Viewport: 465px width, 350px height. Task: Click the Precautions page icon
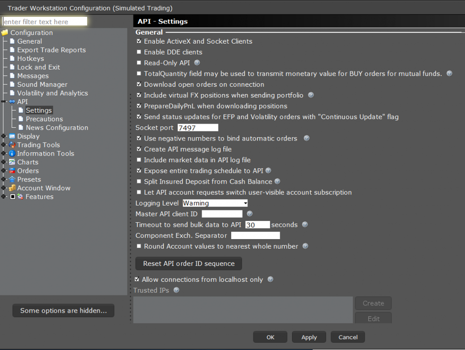click(21, 119)
